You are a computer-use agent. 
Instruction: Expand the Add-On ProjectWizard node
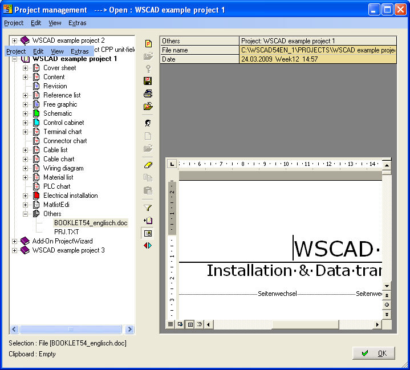(15, 241)
